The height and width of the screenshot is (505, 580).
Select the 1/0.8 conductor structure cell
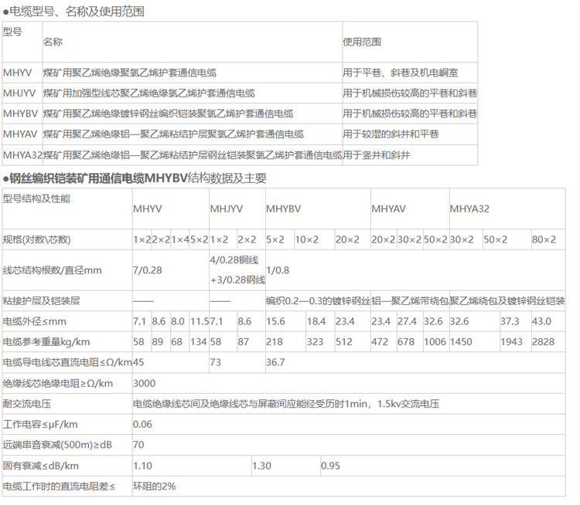coord(278,270)
